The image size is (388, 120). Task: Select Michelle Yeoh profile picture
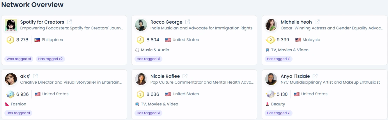271,25
